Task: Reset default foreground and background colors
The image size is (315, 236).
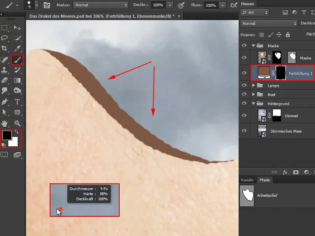Action: click(4, 145)
